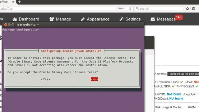The width and height of the screenshot is (199, 112).
Task: Click the PHP SQLite3 status text
Action: pos(185,86)
